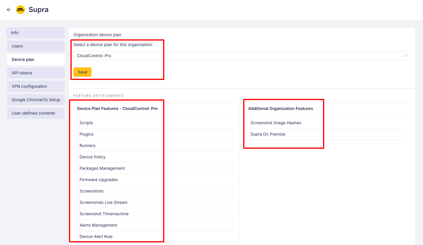The height and width of the screenshot is (245, 423).
Task: Select the Plugins feature entry
Action: point(87,134)
